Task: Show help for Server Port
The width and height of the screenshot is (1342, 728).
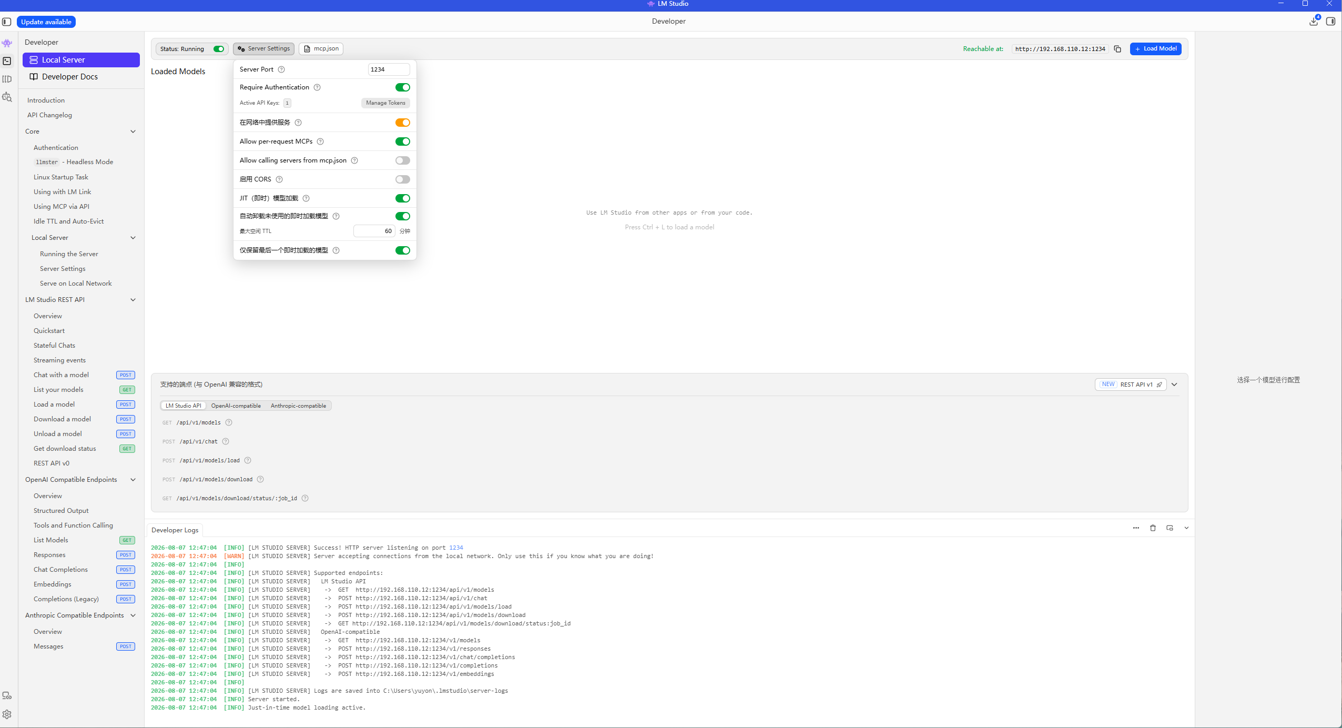Action: pyautogui.click(x=281, y=69)
